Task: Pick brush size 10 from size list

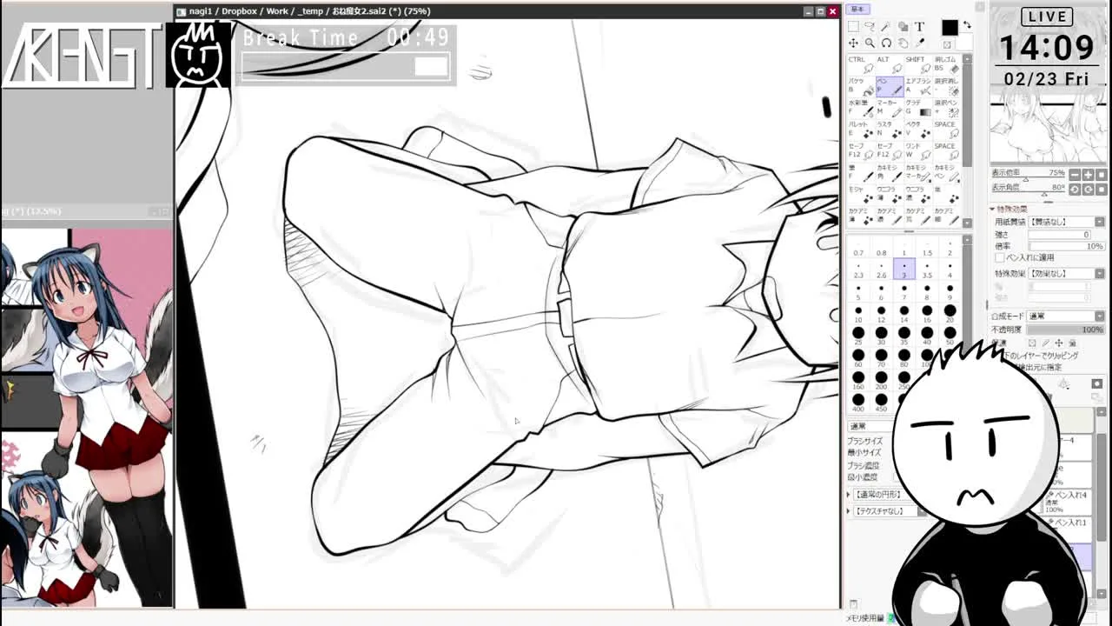Action: point(858,314)
